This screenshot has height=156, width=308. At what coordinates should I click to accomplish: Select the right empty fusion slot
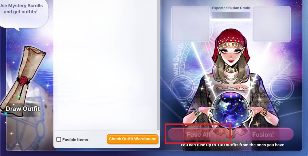(272, 24)
